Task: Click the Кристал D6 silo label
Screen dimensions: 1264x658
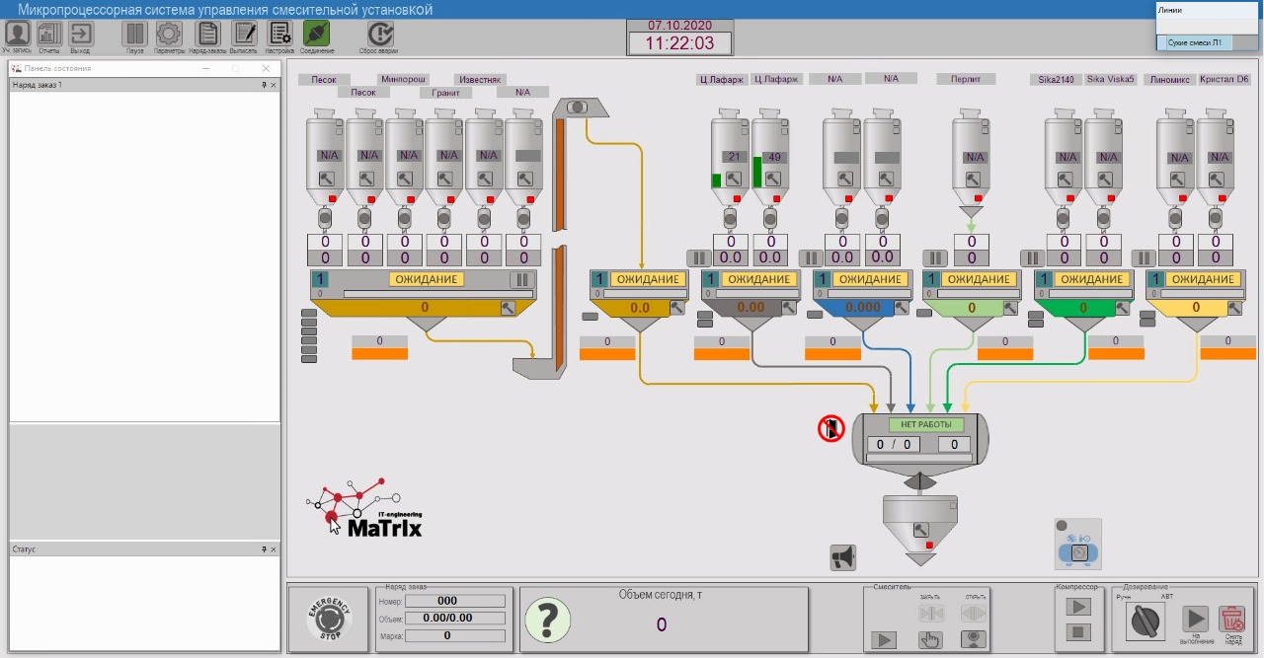Action: pyautogui.click(x=1224, y=79)
